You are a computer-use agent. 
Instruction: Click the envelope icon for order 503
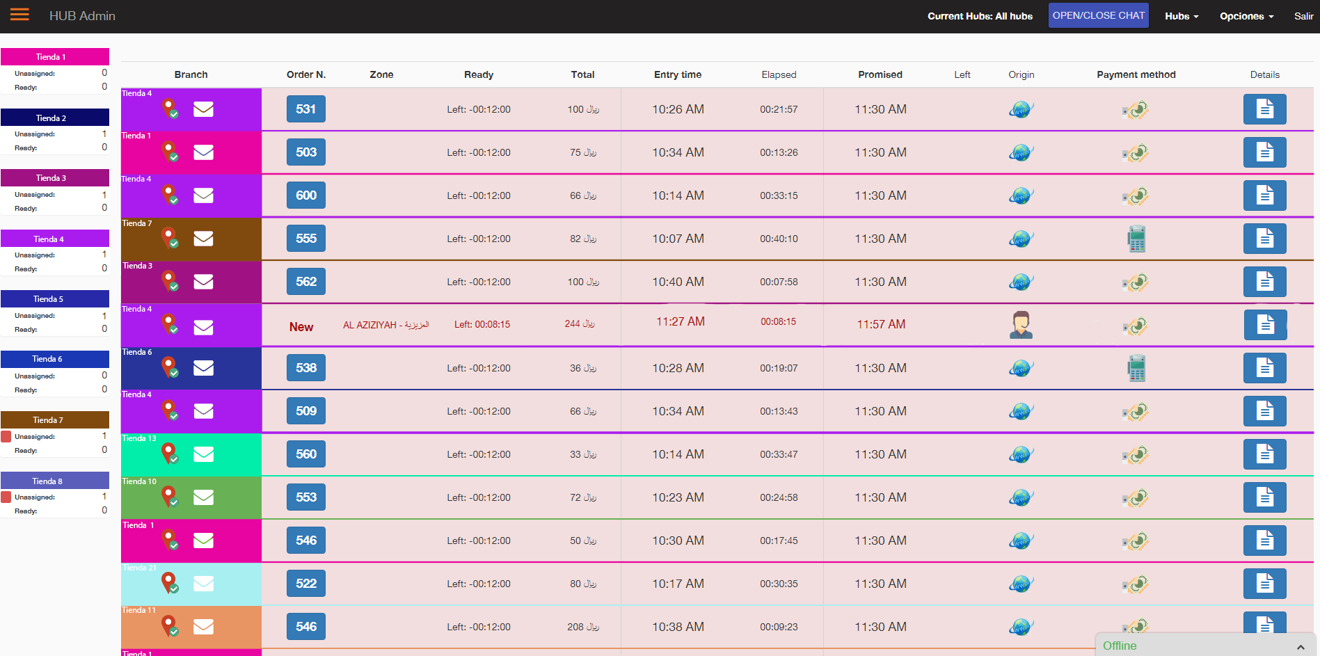click(x=203, y=152)
